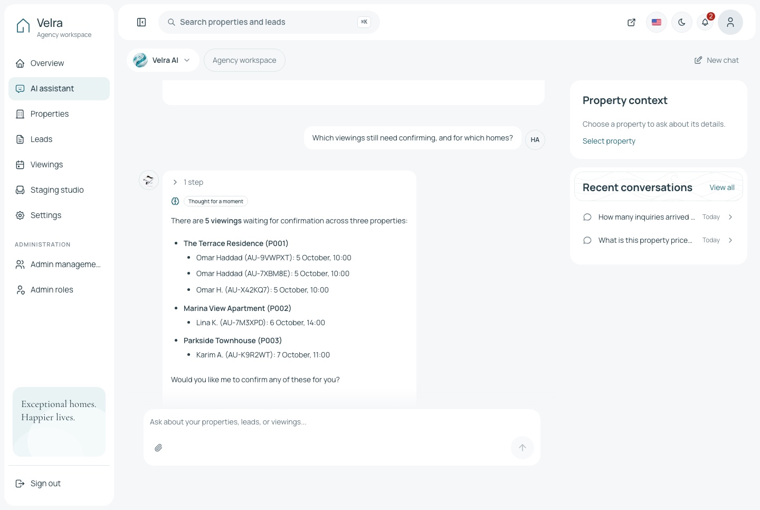The height and width of the screenshot is (510, 760).
Task: Start a New chat
Action: coord(716,60)
